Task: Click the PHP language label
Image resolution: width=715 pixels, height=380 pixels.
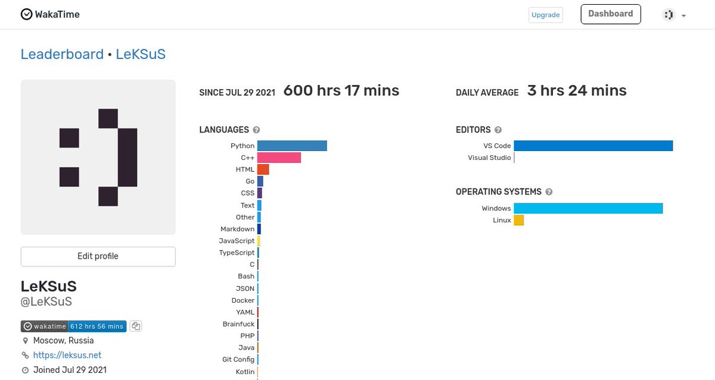Action: 247,336
